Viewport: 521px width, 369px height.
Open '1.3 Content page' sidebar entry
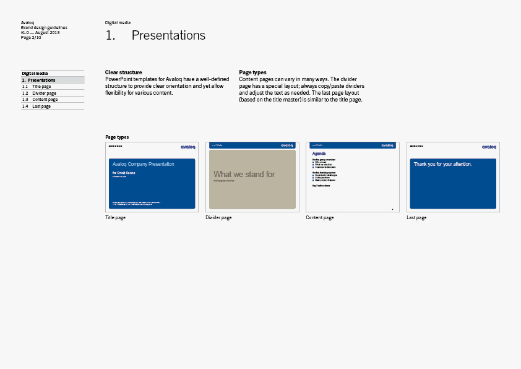[53, 100]
